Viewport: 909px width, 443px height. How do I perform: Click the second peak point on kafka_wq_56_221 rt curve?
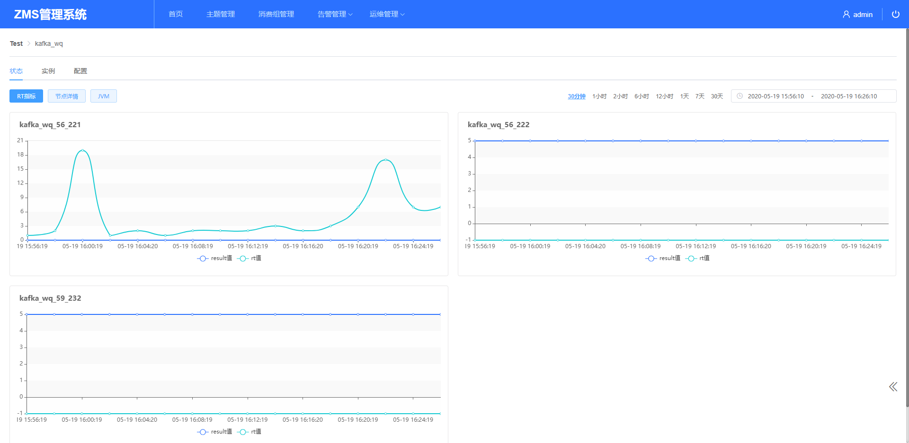pyautogui.click(x=386, y=160)
